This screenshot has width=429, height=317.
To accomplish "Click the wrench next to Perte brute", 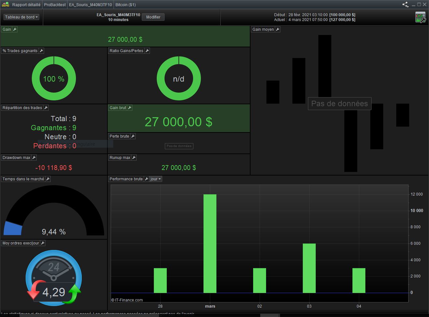I will pos(133,136).
